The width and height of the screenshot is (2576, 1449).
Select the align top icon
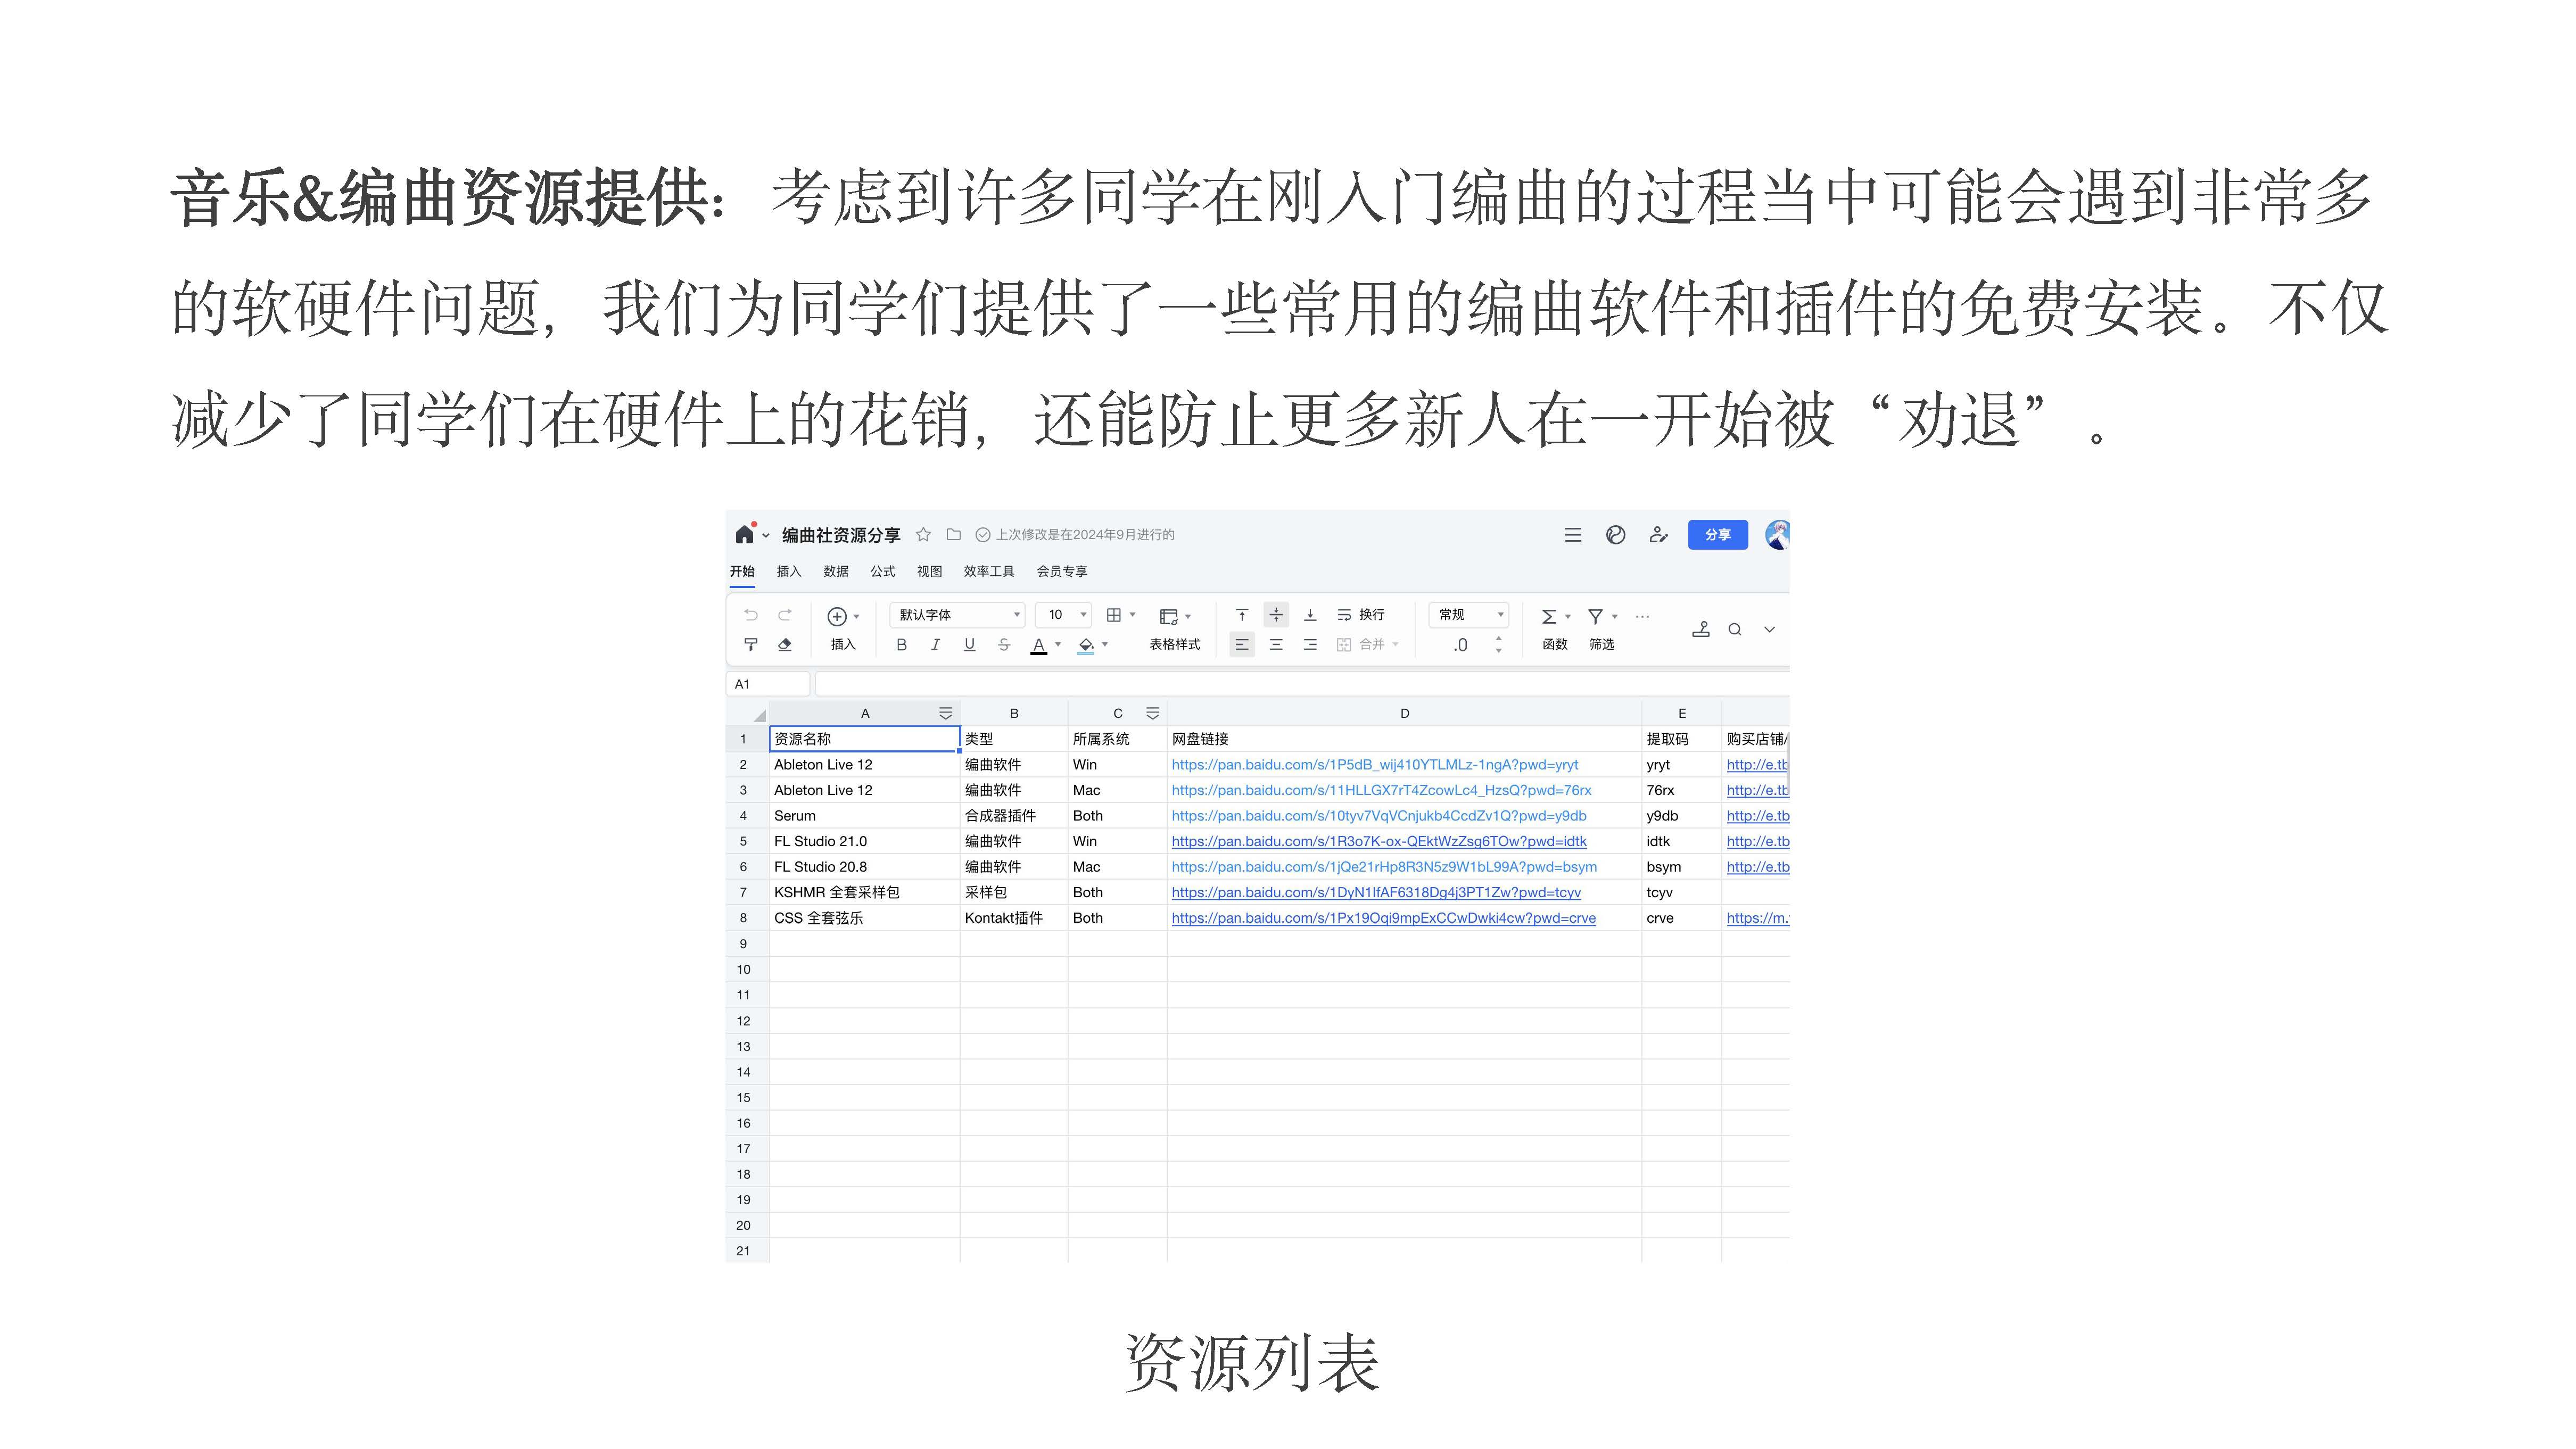click(x=1242, y=615)
